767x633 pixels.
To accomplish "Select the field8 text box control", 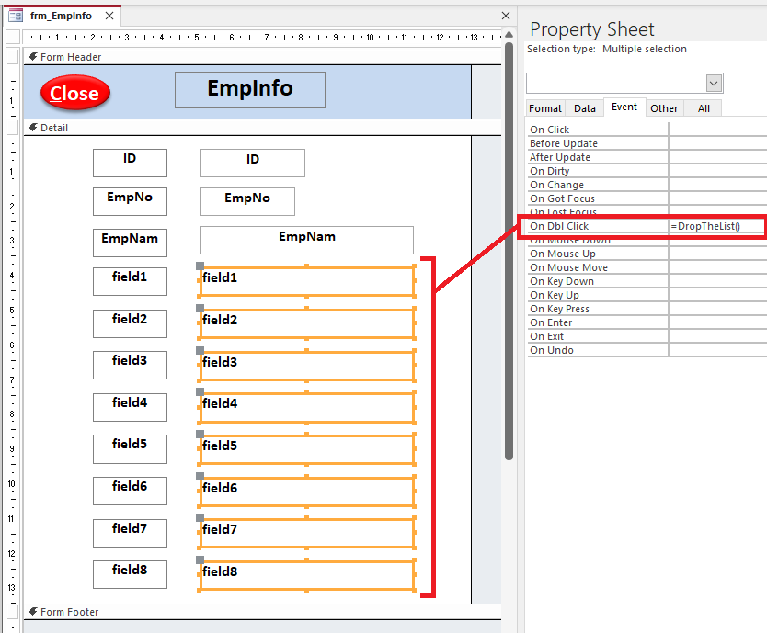I will click(x=307, y=576).
